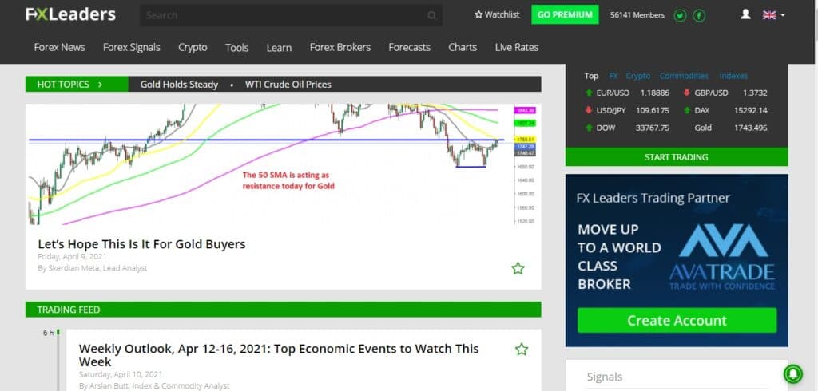
Task: Open Let's Hope This Is It article
Action: pyautogui.click(x=141, y=244)
